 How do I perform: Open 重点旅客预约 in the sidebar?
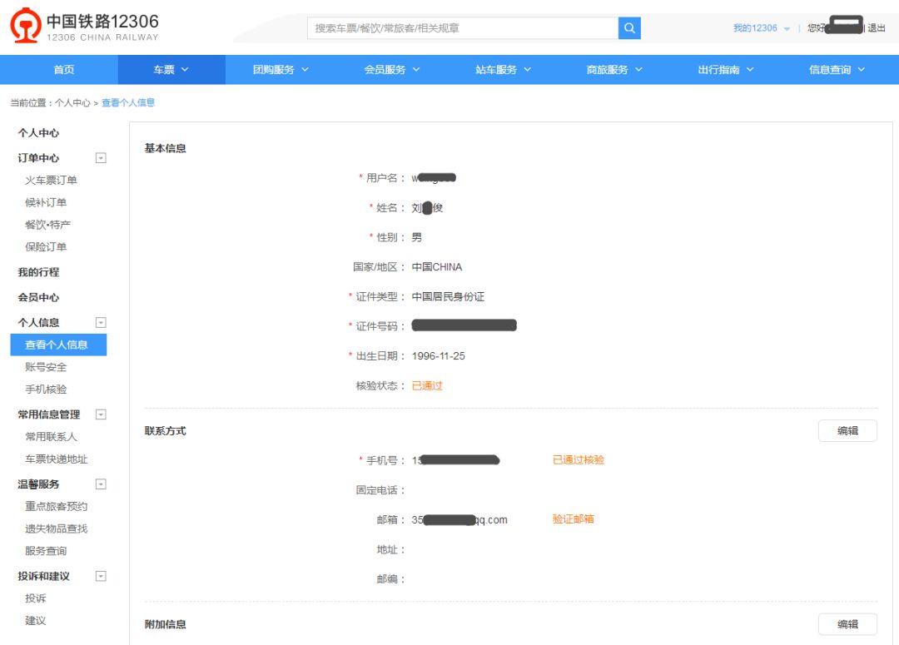tap(57, 506)
